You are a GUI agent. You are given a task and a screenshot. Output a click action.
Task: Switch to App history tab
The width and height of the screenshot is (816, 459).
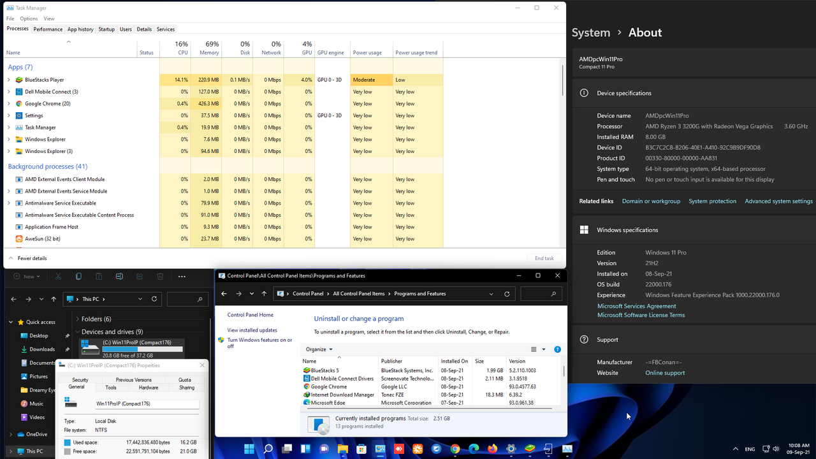point(80,29)
